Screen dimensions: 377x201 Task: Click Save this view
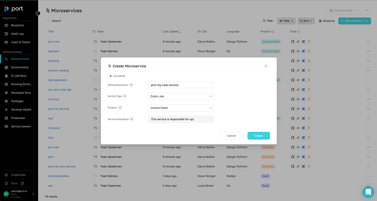pos(341,11)
